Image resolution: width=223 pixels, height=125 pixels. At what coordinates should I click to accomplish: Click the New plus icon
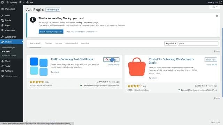[x=28, y=2]
